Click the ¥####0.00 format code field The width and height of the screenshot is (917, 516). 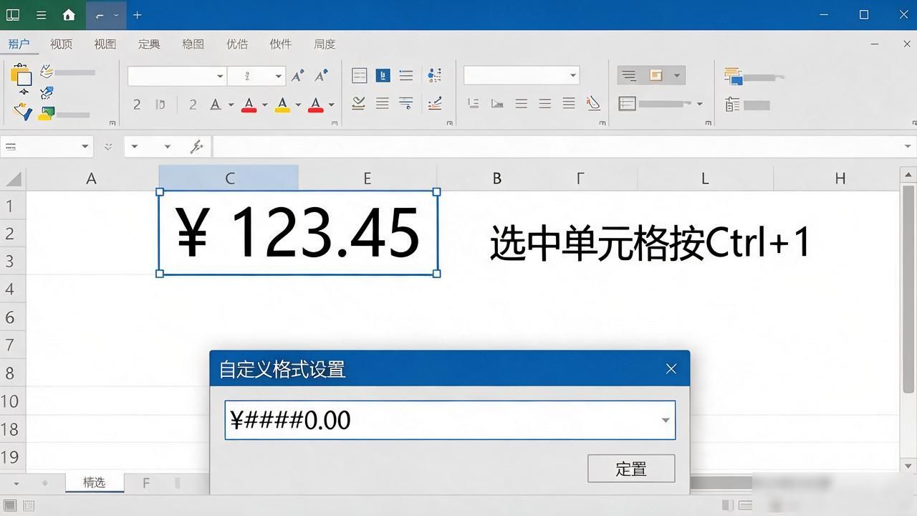[x=450, y=420]
